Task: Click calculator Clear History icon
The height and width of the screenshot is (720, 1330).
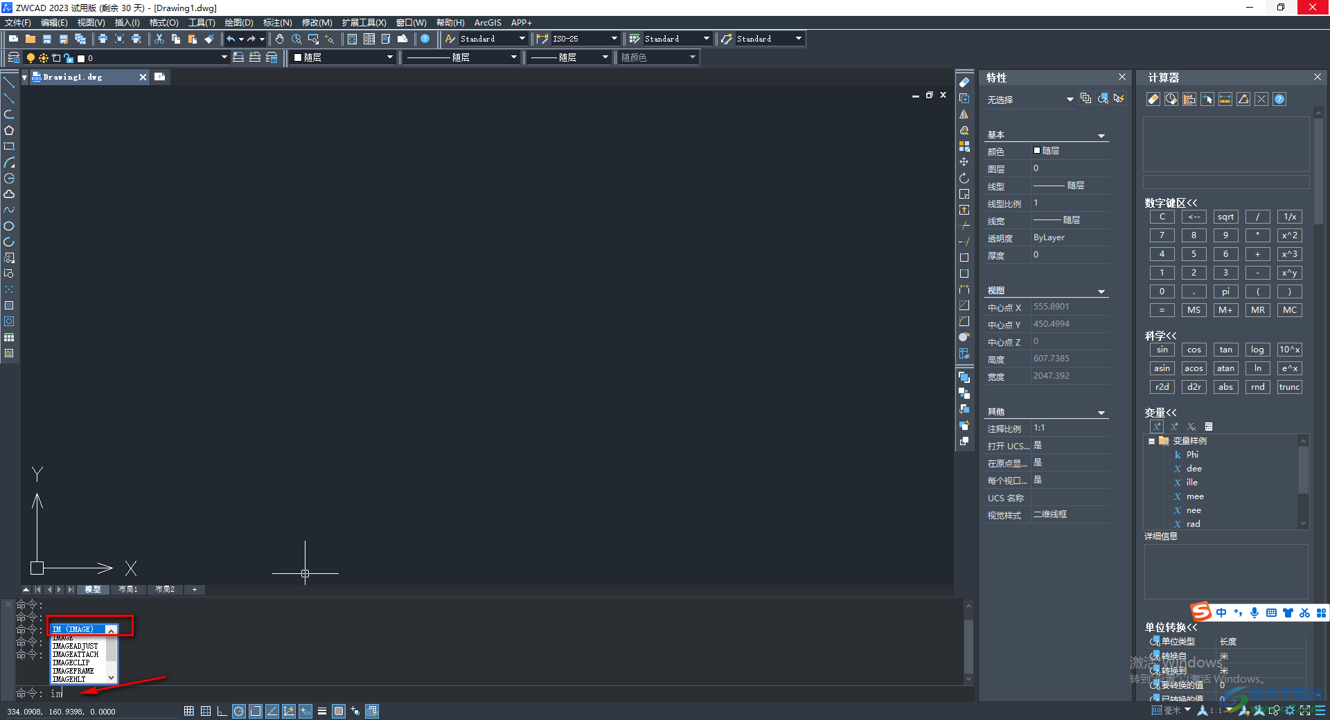Action: tap(1171, 99)
